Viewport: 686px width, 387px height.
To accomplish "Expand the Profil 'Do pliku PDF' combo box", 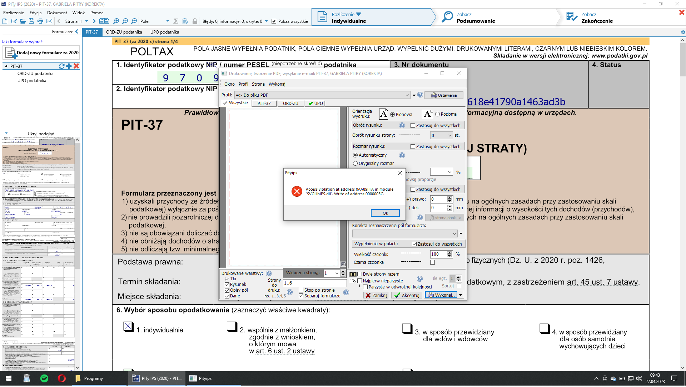I will coord(407,95).
